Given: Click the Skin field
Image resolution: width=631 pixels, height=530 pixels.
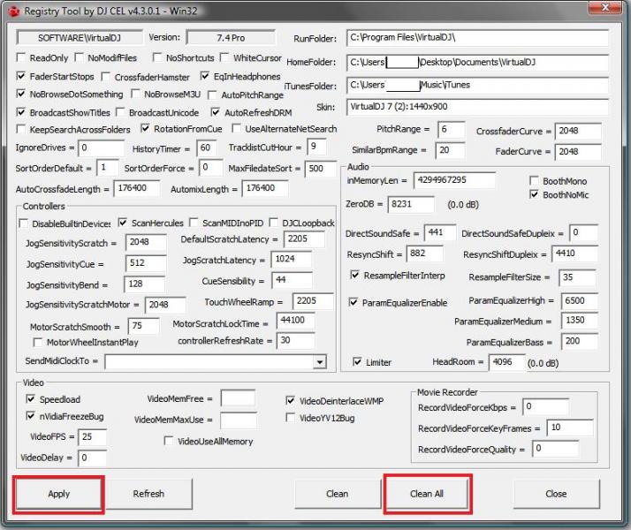Looking at the screenshot, I should coord(477,107).
